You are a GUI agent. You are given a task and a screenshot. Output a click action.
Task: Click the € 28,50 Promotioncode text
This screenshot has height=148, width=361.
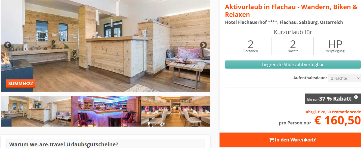click(x=333, y=112)
